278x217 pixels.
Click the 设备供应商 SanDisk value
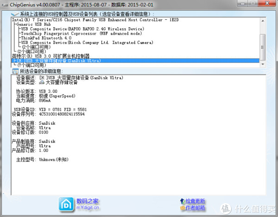[47, 123]
